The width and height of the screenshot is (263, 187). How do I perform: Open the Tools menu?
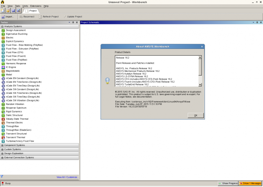click(17, 6)
